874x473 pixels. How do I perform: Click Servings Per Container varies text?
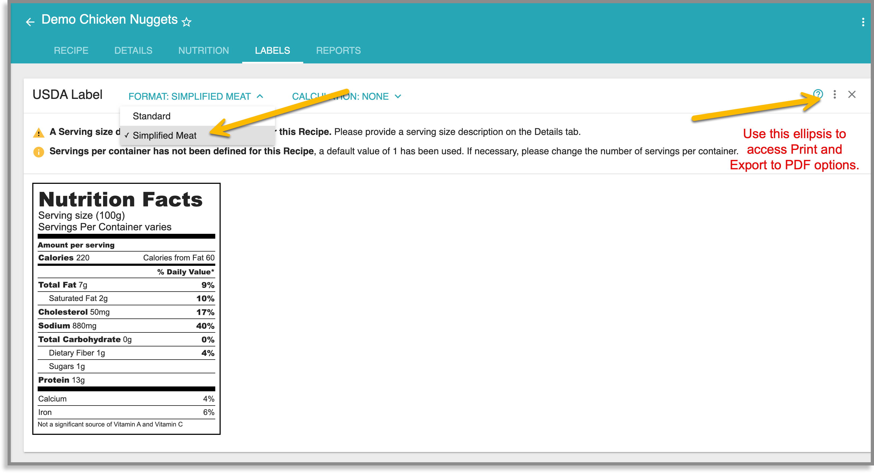(x=104, y=227)
